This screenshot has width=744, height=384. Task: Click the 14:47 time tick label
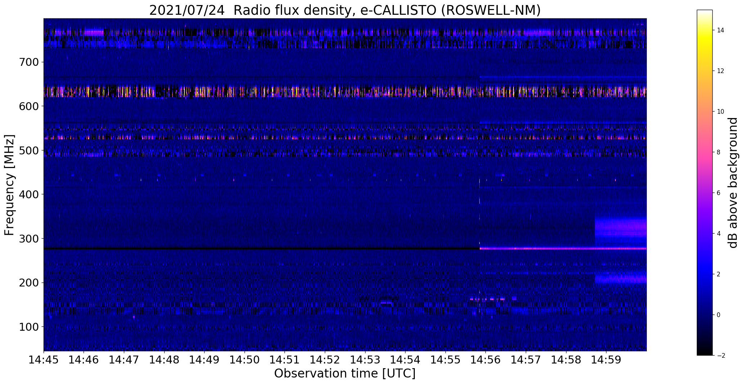click(124, 360)
